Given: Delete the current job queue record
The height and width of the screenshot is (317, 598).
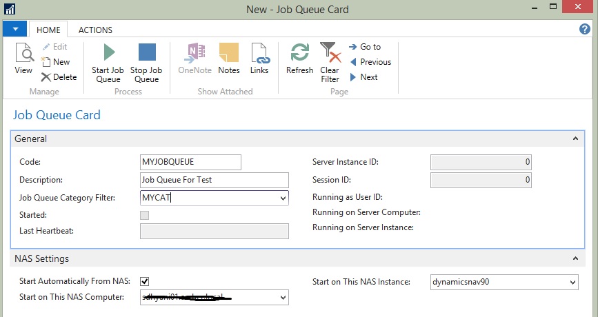Looking at the screenshot, I should tap(59, 77).
